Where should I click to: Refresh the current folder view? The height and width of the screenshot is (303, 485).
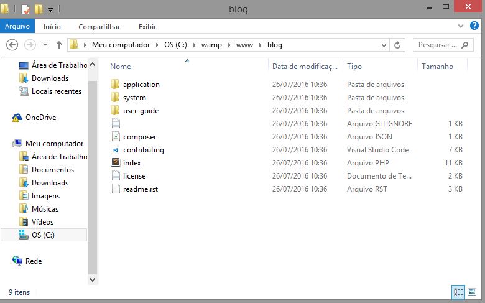pos(399,45)
